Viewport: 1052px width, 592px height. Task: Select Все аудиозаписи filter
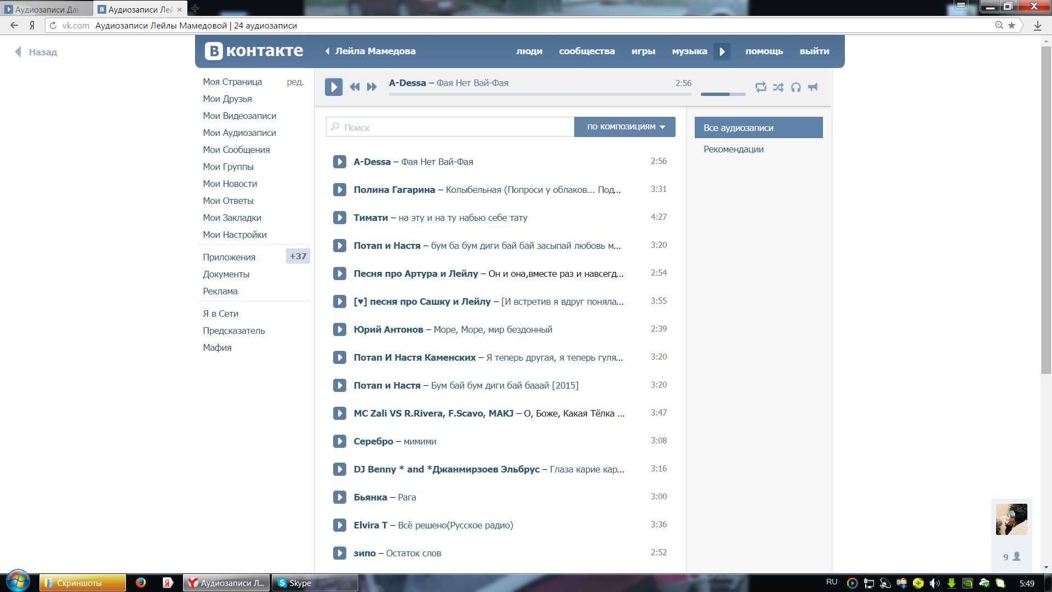(x=758, y=128)
